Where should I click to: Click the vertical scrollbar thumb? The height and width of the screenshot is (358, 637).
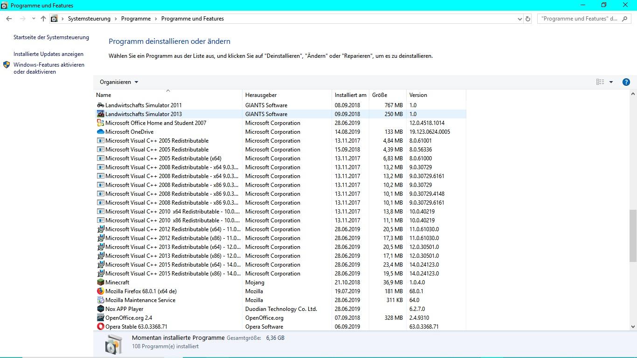[x=633, y=235]
